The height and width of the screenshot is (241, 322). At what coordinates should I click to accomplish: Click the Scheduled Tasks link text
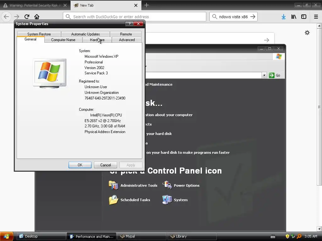pos(135,200)
